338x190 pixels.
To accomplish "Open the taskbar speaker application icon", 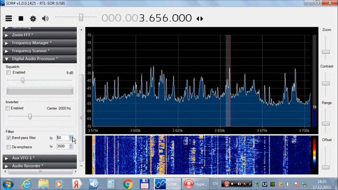I will pyautogui.click(x=94, y=184).
